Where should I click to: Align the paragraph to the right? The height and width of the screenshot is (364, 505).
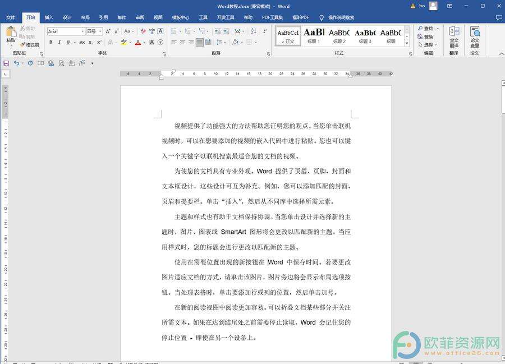(x=191, y=42)
